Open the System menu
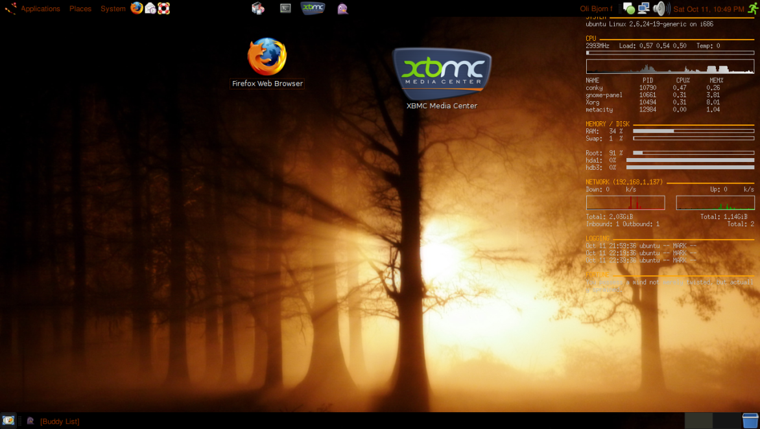 coord(113,9)
